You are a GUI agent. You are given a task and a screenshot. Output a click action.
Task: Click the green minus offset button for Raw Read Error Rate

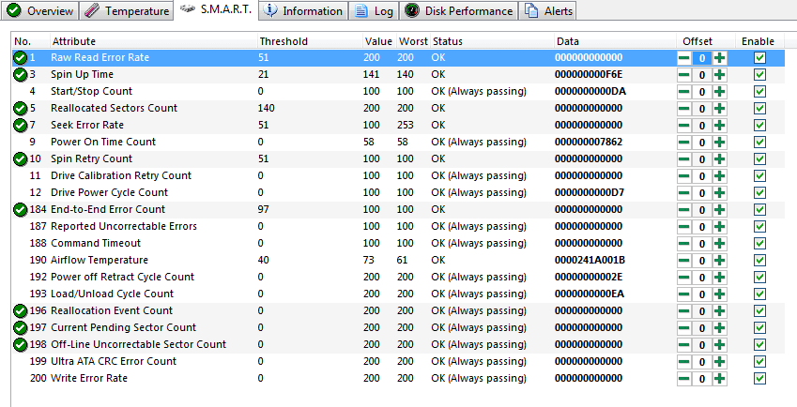point(684,58)
